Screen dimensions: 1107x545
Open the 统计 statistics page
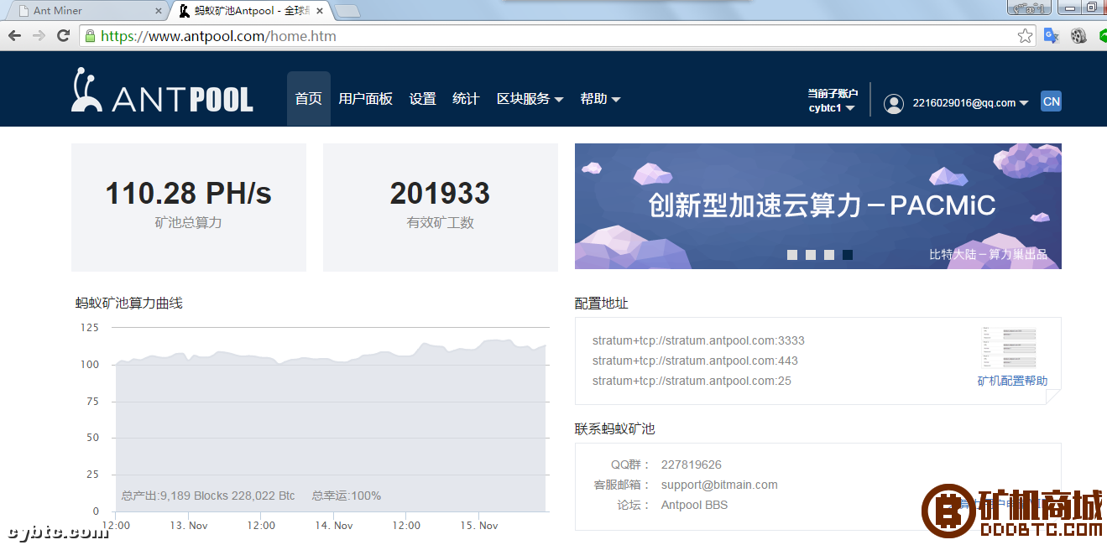pos(466,99)
